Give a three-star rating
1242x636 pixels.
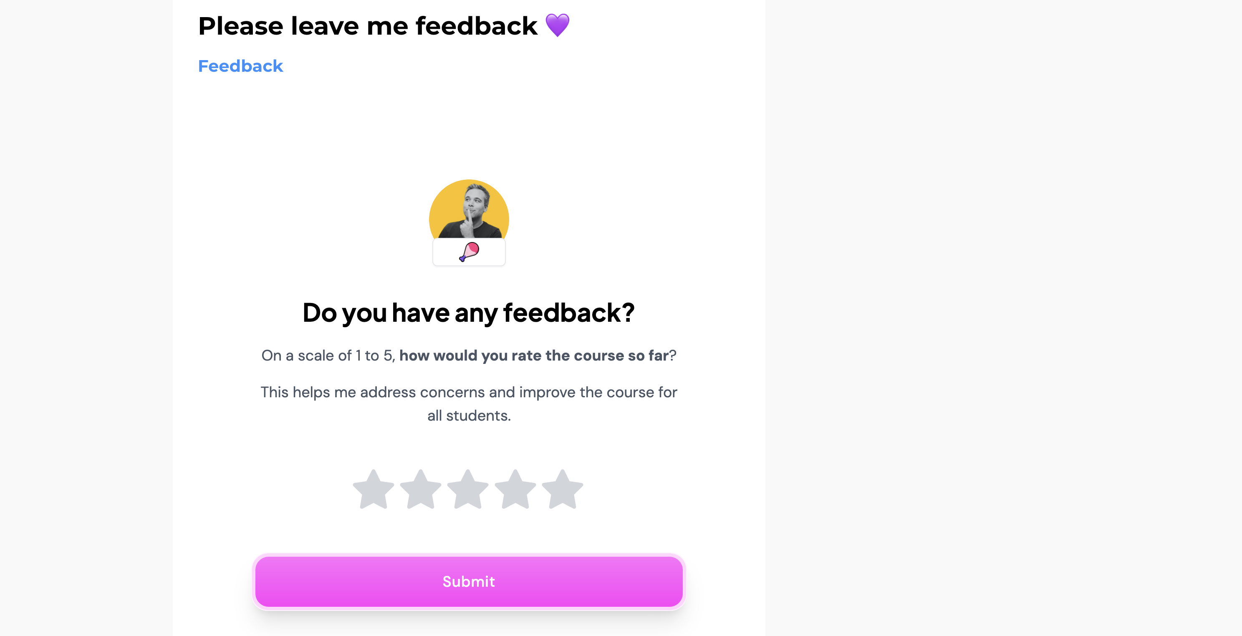point(468,490)
